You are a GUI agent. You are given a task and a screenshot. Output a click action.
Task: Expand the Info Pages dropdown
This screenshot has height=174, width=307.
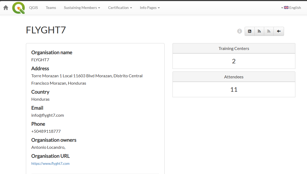(x=150, y=8)
